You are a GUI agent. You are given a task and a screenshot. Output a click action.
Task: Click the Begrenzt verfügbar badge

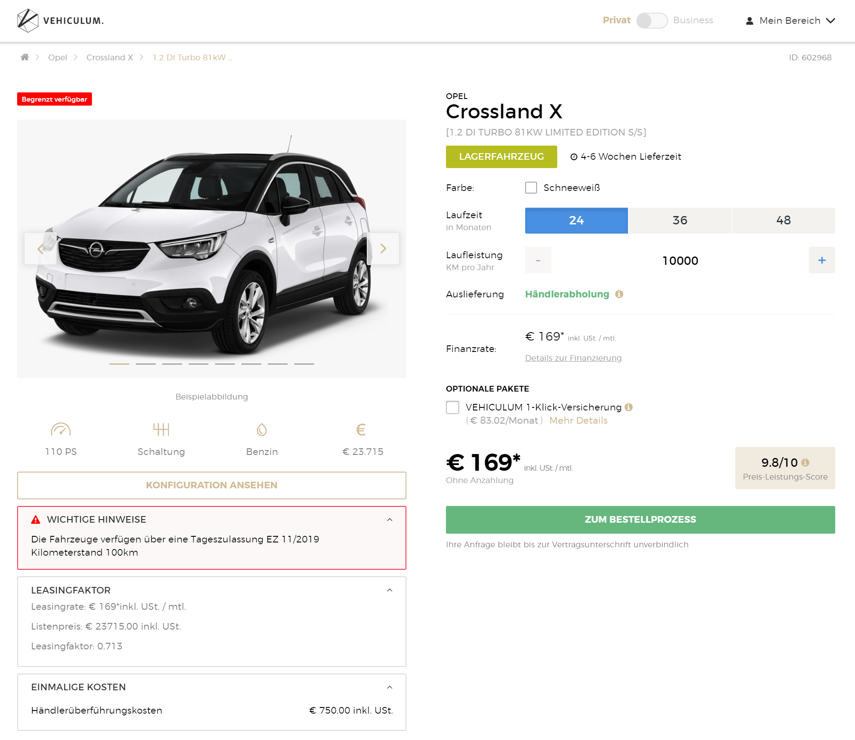(x=55, y=99)
